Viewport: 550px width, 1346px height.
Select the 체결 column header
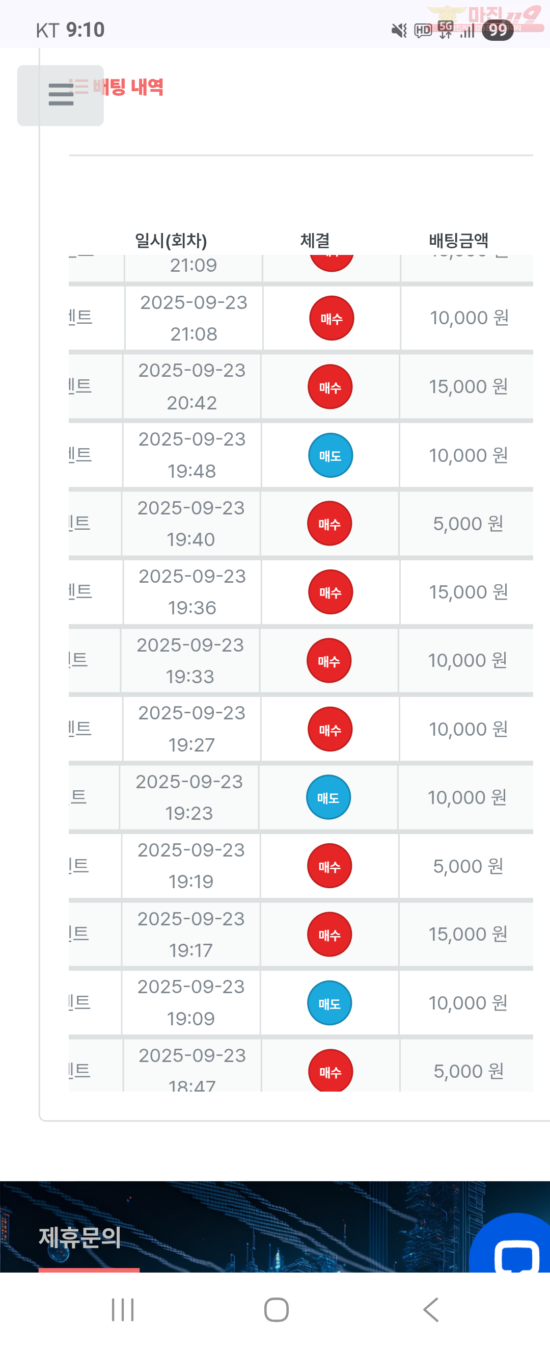coord(315,240)
